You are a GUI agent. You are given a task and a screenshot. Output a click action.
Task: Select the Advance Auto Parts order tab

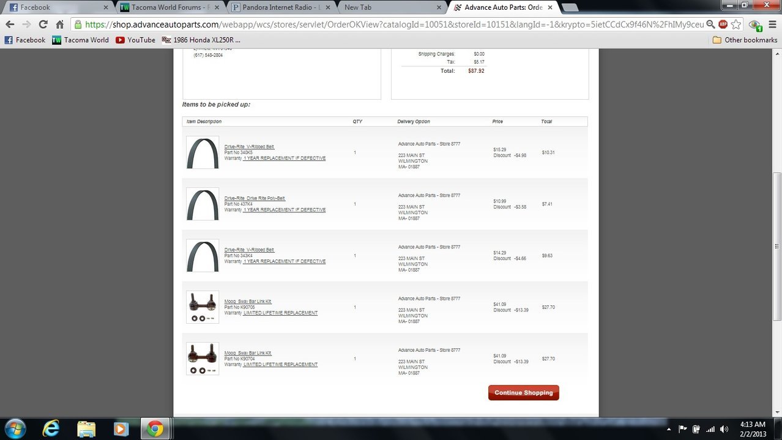pyautogui.click(x=502, y=7)
